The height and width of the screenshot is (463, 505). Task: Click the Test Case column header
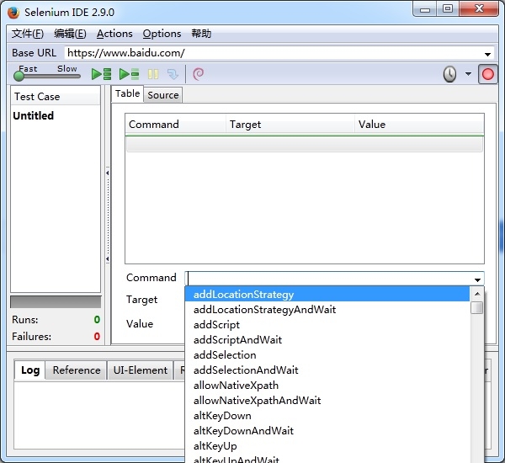56,97
